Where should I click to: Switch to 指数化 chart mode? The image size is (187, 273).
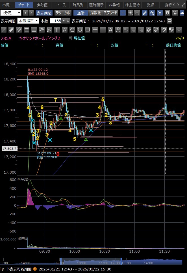coord(95,13)
